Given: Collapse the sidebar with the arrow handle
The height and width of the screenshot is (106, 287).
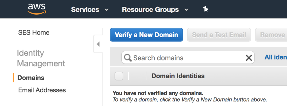Looking at the screenshot, I should click(x=98, y=44).
